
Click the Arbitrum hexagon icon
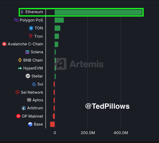[x=24, y=108]
